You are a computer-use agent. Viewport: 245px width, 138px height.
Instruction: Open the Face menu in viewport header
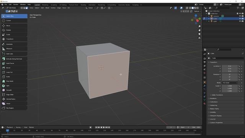[x=64, y=8]
